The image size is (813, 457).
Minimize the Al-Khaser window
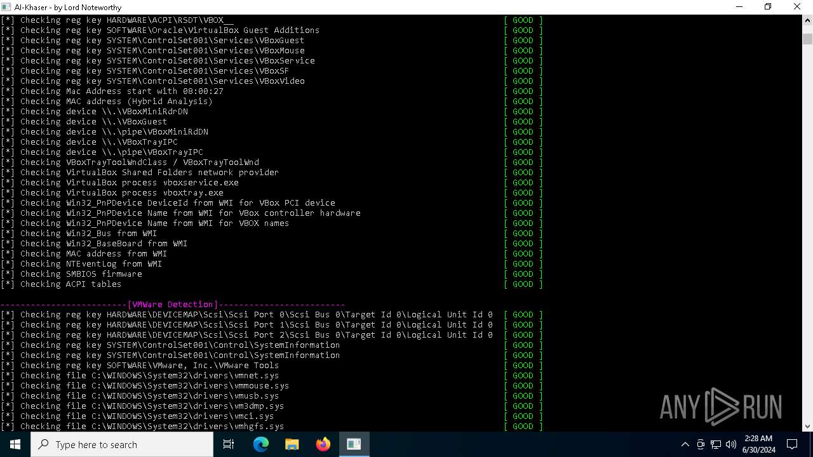coord(739,7)
